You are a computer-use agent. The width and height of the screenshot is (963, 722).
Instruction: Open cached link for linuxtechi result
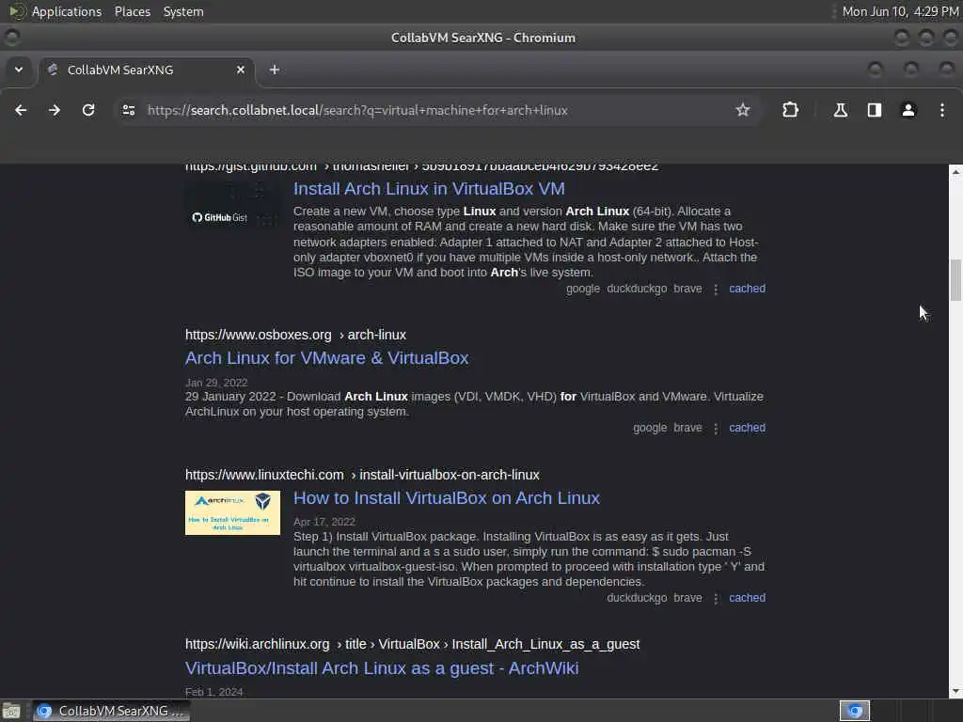click(747, 598)
